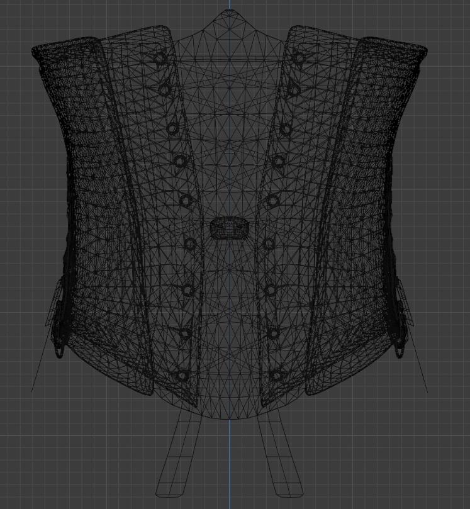This screenshot has width=470, height=509.
Task: Select the right hanging strap below the corset
Action: pyautogui.click(x=280, y=453)
